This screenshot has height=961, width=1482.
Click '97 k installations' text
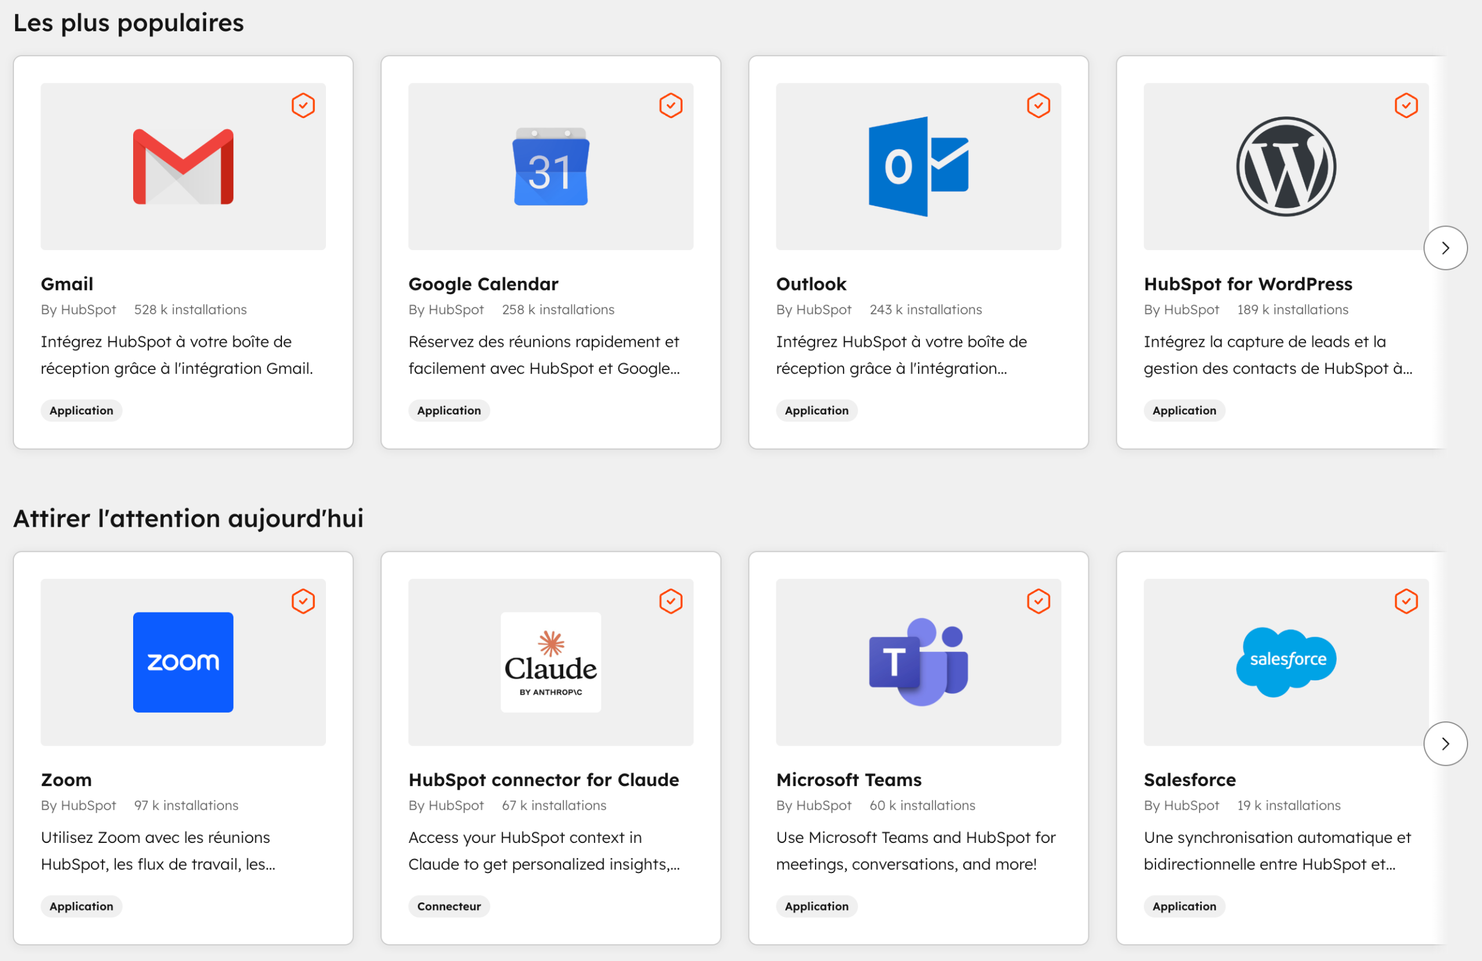(x=186, y=805)
